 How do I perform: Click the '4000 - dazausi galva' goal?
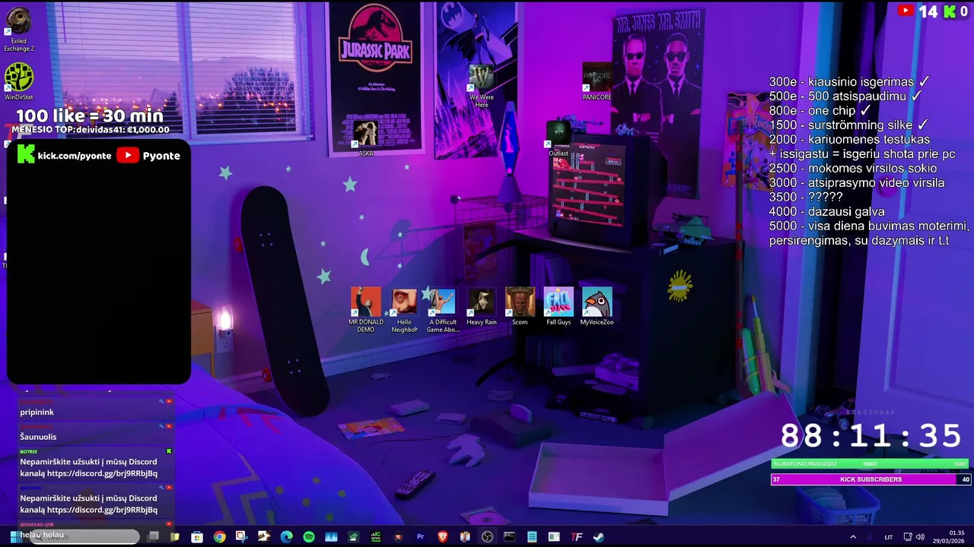click(x=826, y=211)
